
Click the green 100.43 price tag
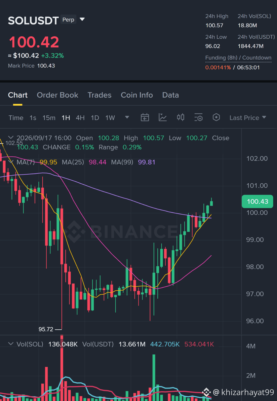[x=257, y=202]
